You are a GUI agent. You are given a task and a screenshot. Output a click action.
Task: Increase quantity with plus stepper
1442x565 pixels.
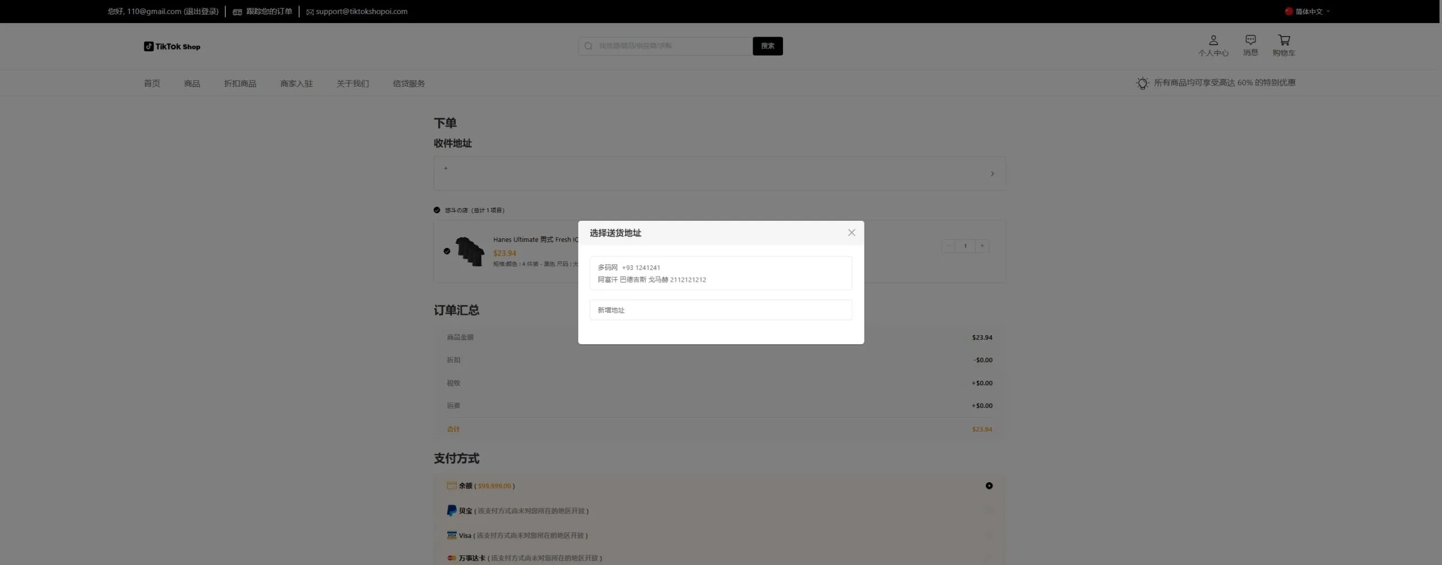click(982, 246)
